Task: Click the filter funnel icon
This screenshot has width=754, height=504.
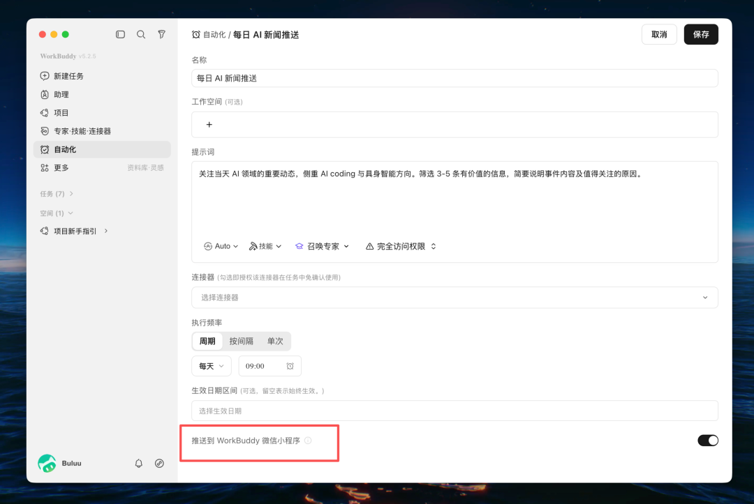Action: tap(161, 35)
